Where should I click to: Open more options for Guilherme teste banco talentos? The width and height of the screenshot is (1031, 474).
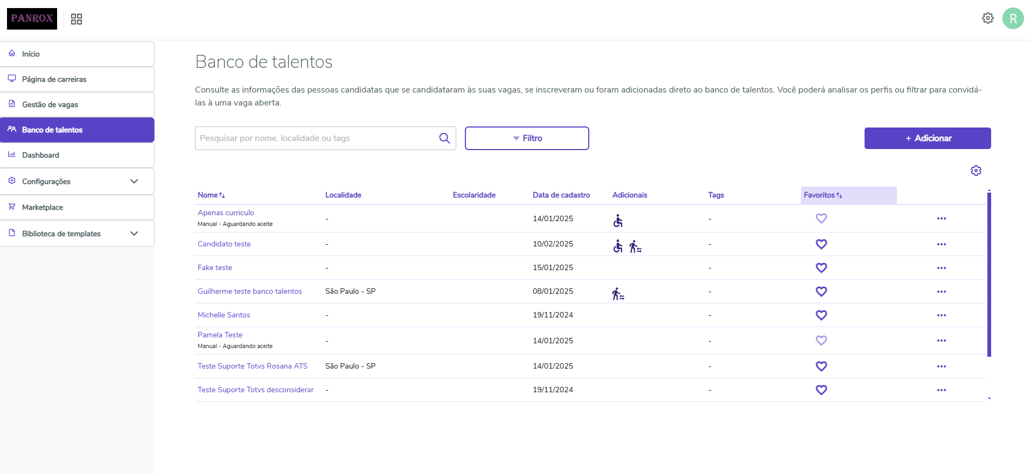(942, 292)
